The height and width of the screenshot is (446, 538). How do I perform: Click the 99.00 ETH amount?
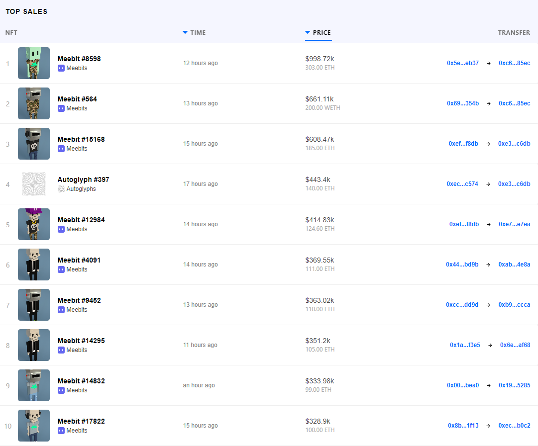(x=318, y=390)
